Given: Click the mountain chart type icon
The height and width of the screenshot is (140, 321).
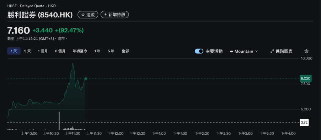Looking at the screenshot, I should point(231,51).
